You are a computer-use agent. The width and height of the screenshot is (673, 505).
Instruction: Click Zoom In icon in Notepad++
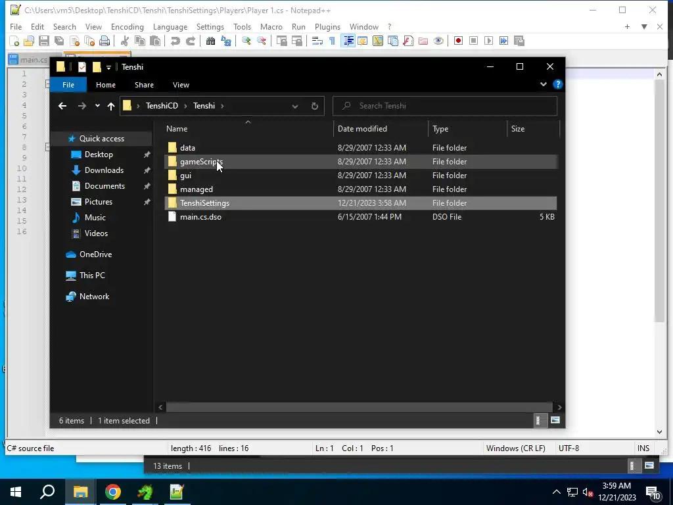click(246, 41)
